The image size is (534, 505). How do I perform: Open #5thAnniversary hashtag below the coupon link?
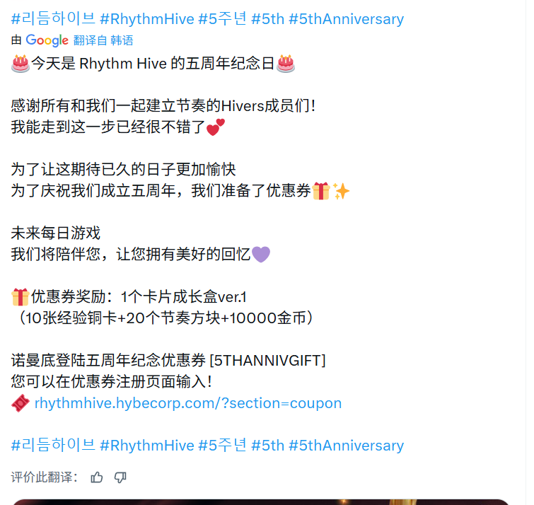pos(346,446)
